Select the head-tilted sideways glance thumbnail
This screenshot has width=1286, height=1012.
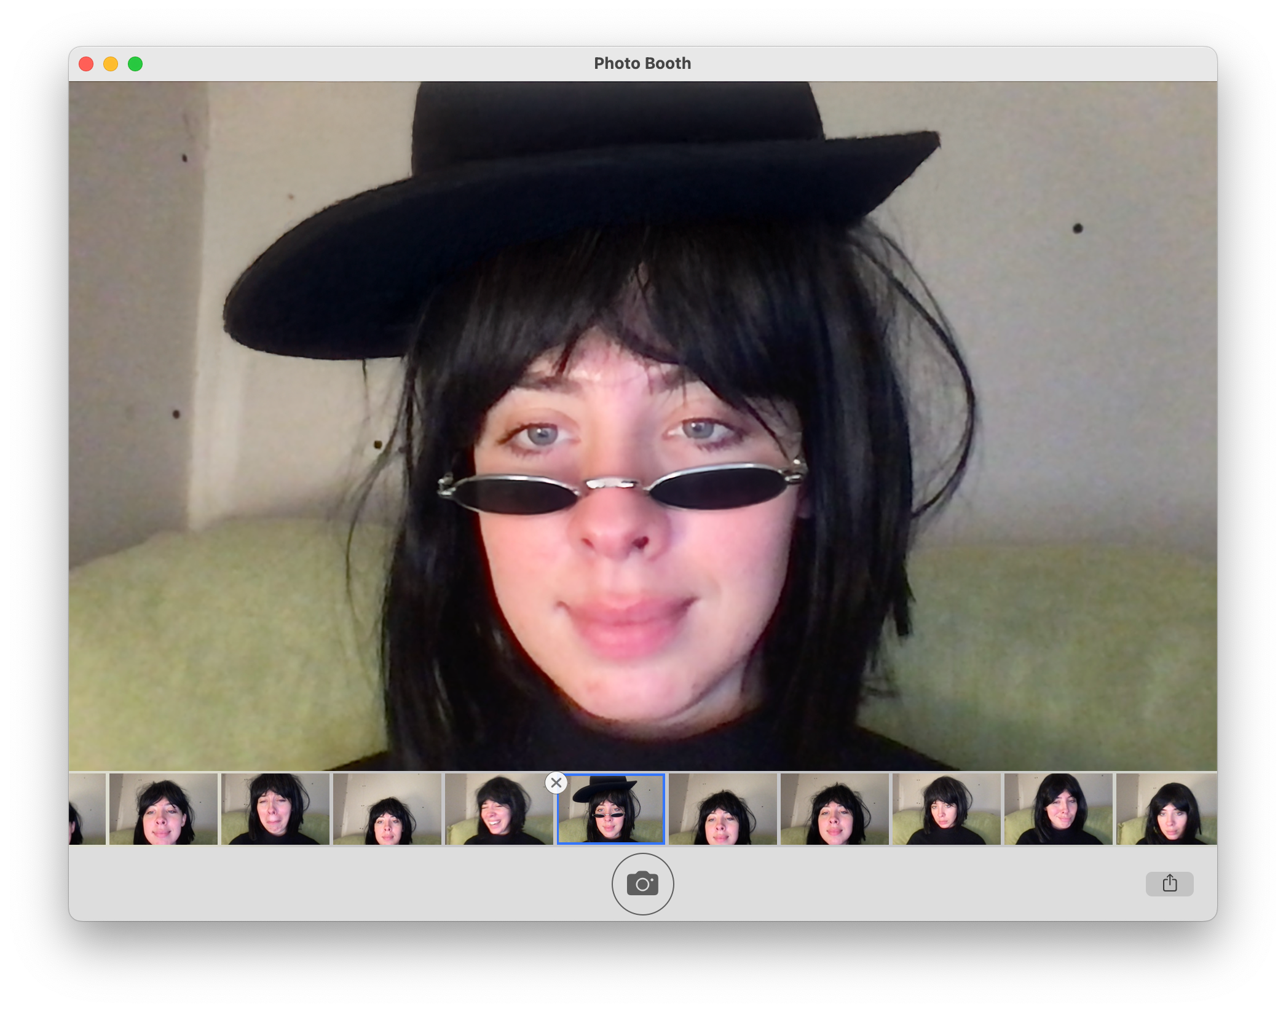(x=946, y=808)
